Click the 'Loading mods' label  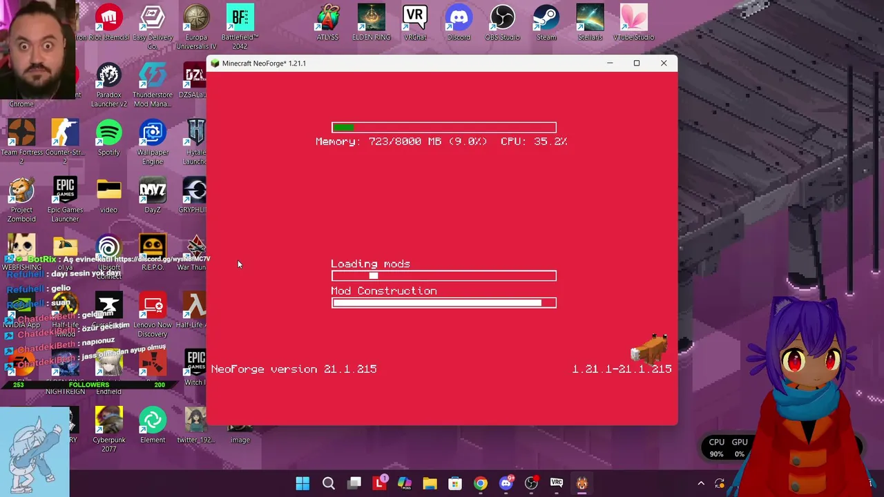coord(370,264)
